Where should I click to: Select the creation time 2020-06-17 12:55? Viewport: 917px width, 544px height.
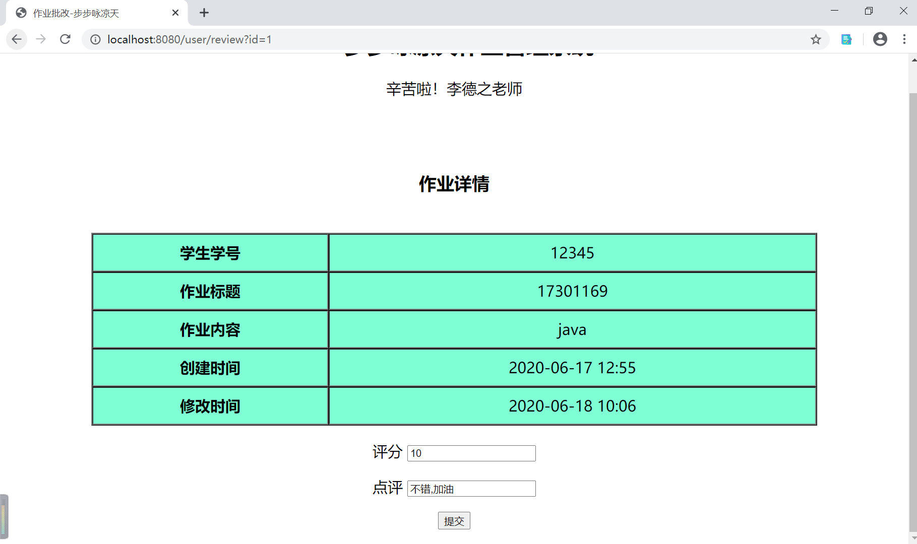pyautogui.click(x=572, y=368)
